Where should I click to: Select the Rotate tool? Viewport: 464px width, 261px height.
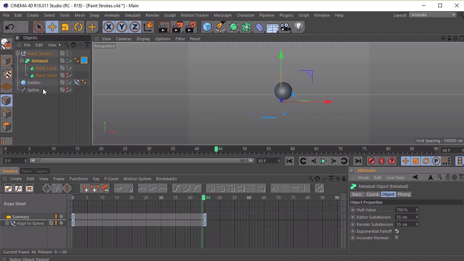pyautogui.click(x=78, y=27)
